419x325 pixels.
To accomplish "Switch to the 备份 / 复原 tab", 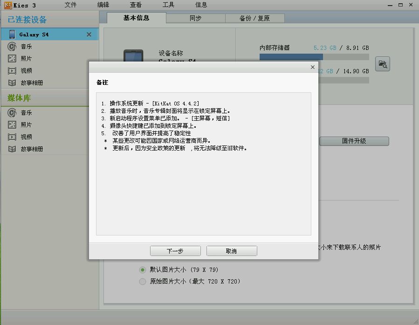I will (x=254, y=19).
